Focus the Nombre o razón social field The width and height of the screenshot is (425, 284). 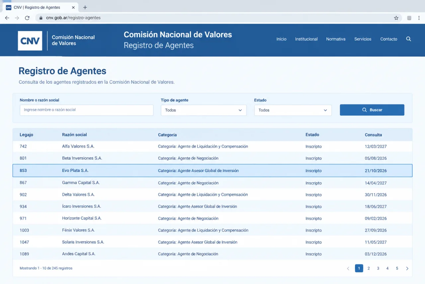click(x=86, y=110)
